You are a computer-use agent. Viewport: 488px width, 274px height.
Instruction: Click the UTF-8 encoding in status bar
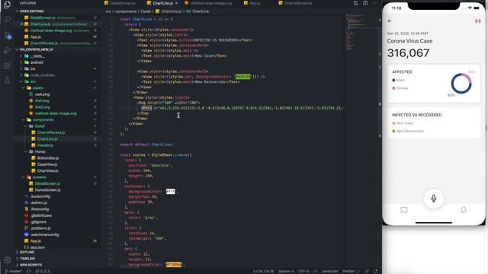click(x=303, y=271)
